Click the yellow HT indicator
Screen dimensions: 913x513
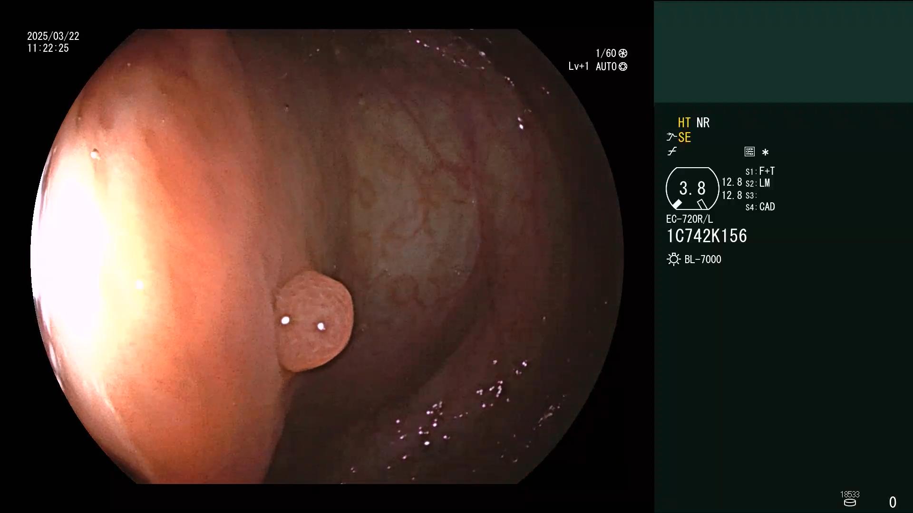point(684,123)
